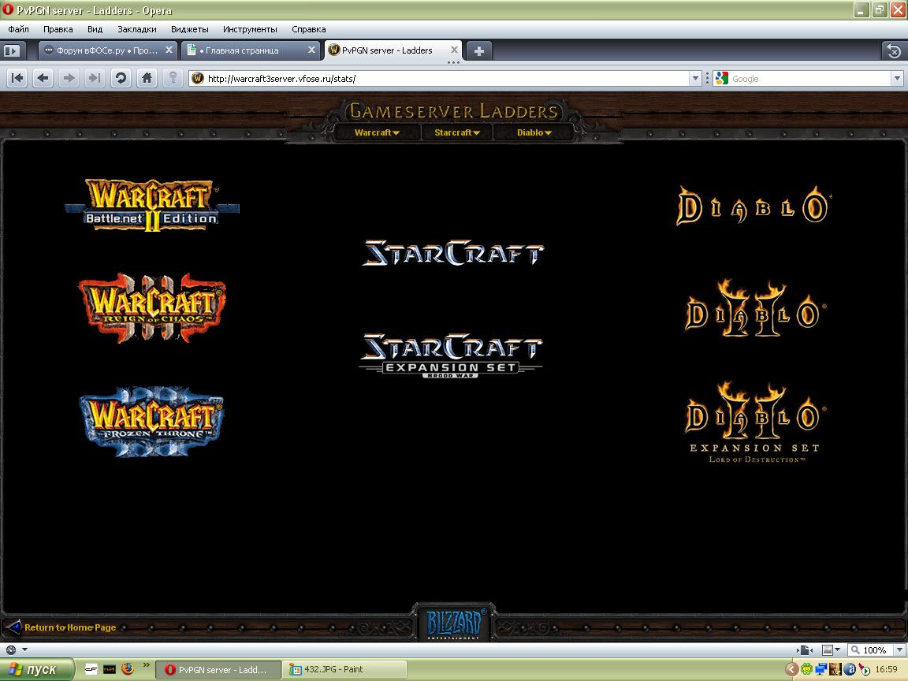The height and width of the screenshot is (681, 908).
Task: Open a new tab with the plus icon
Action: [478, 50]
